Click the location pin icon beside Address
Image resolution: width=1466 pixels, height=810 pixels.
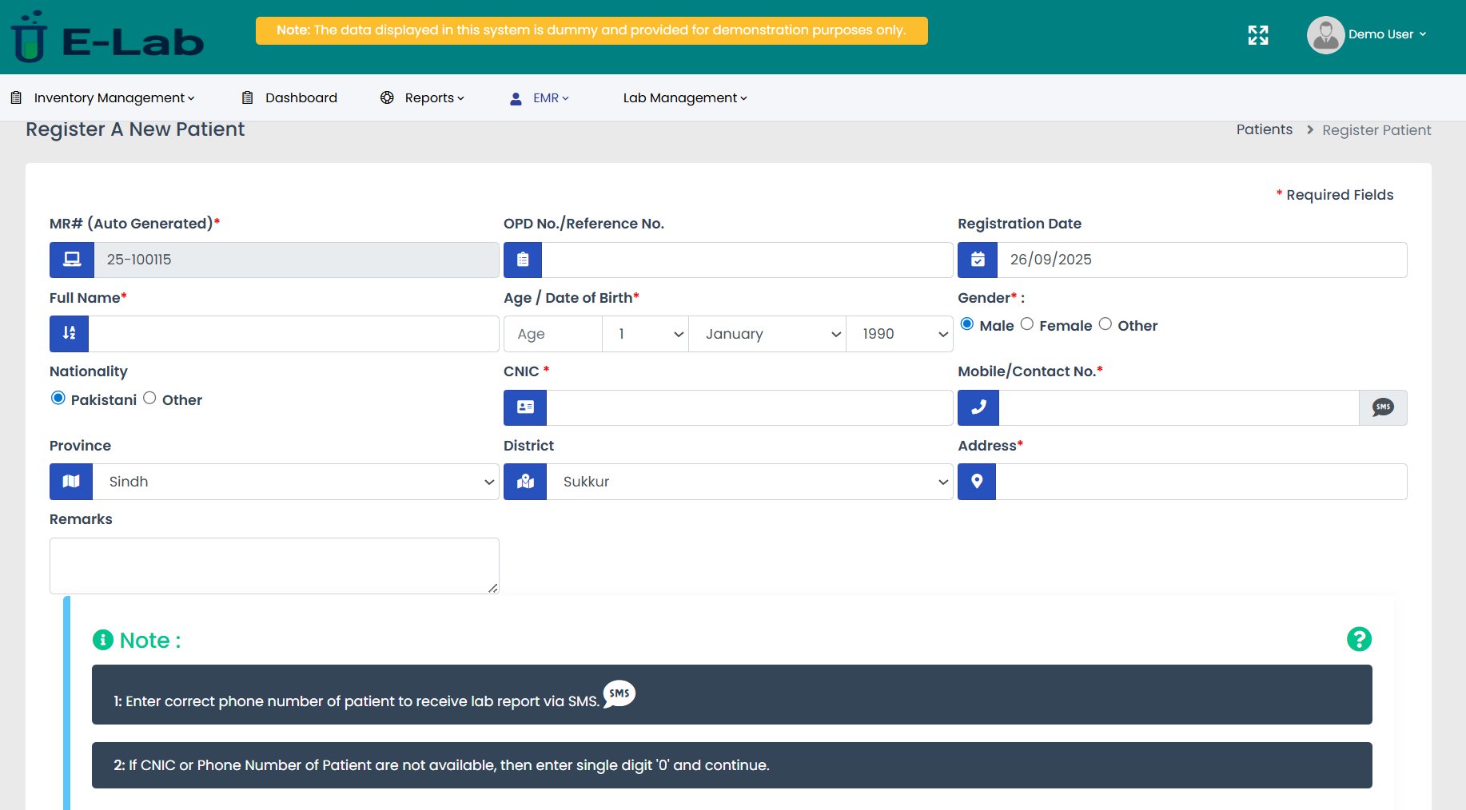tap(977, 482)
